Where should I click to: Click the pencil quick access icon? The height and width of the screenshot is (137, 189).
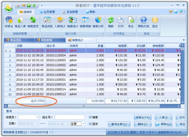(x=19, y=6)
